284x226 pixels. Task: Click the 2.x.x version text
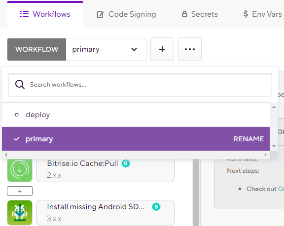point(54,175)
